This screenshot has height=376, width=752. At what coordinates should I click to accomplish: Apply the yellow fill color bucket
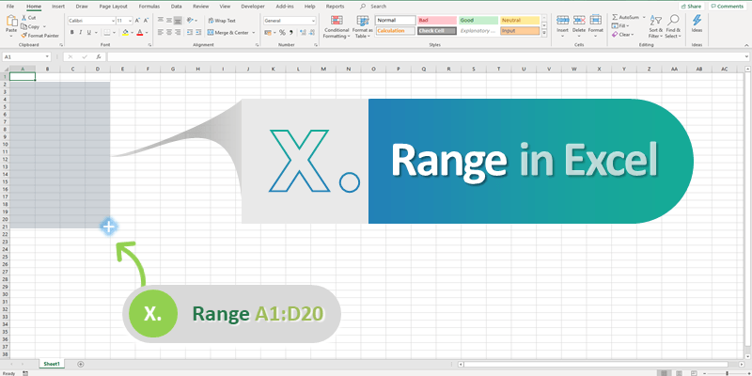[125, 33]
